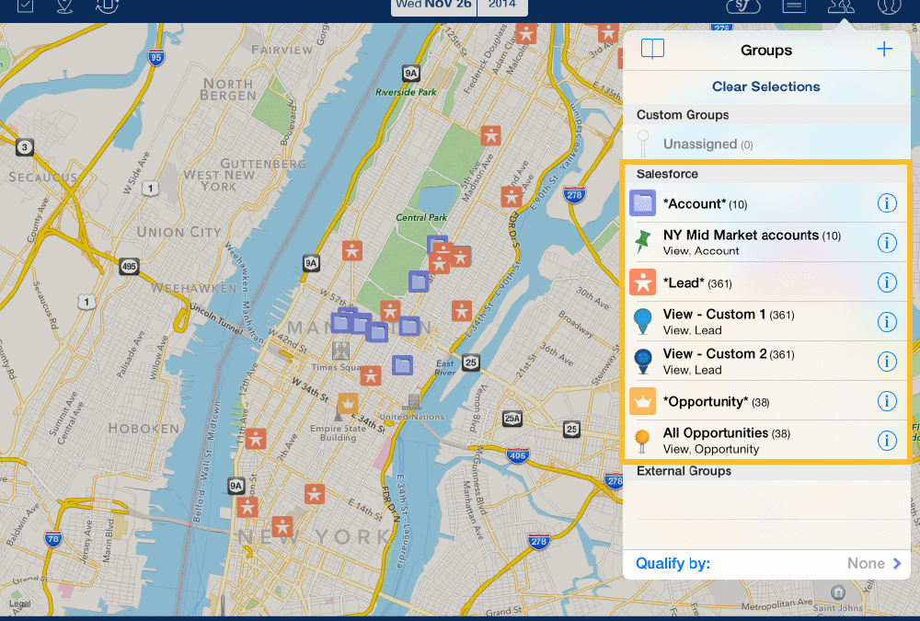This screenshot has height=621, width=920.
Task: Open the book icon in Groups panel
Action: pyautogui.click(x=652, y=49)
